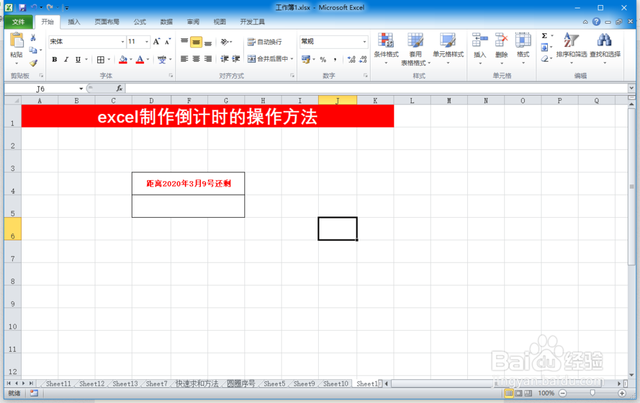Apply comma thousands separator style
Screen dimensions: 640x403
(335, 60)
